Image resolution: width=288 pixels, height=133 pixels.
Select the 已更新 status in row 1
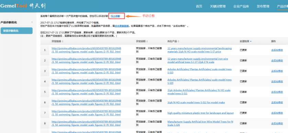pos(243,50)
